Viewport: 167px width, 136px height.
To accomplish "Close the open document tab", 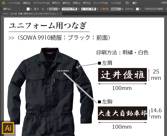I will coord(61,13).
